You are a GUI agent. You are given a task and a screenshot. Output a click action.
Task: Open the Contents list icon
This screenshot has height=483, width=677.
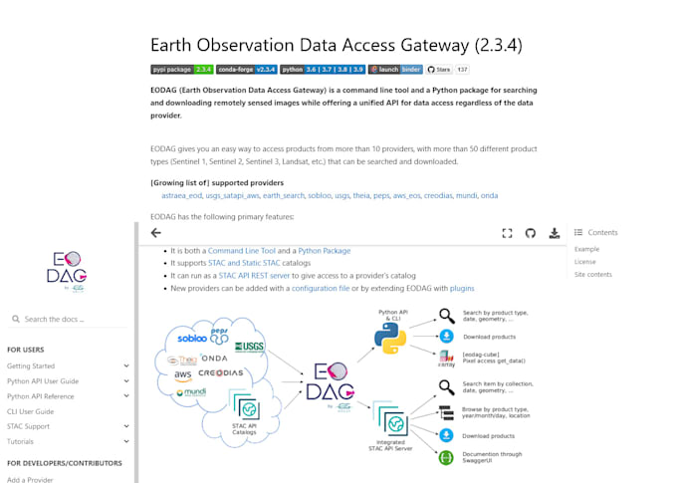coord(578,232)
